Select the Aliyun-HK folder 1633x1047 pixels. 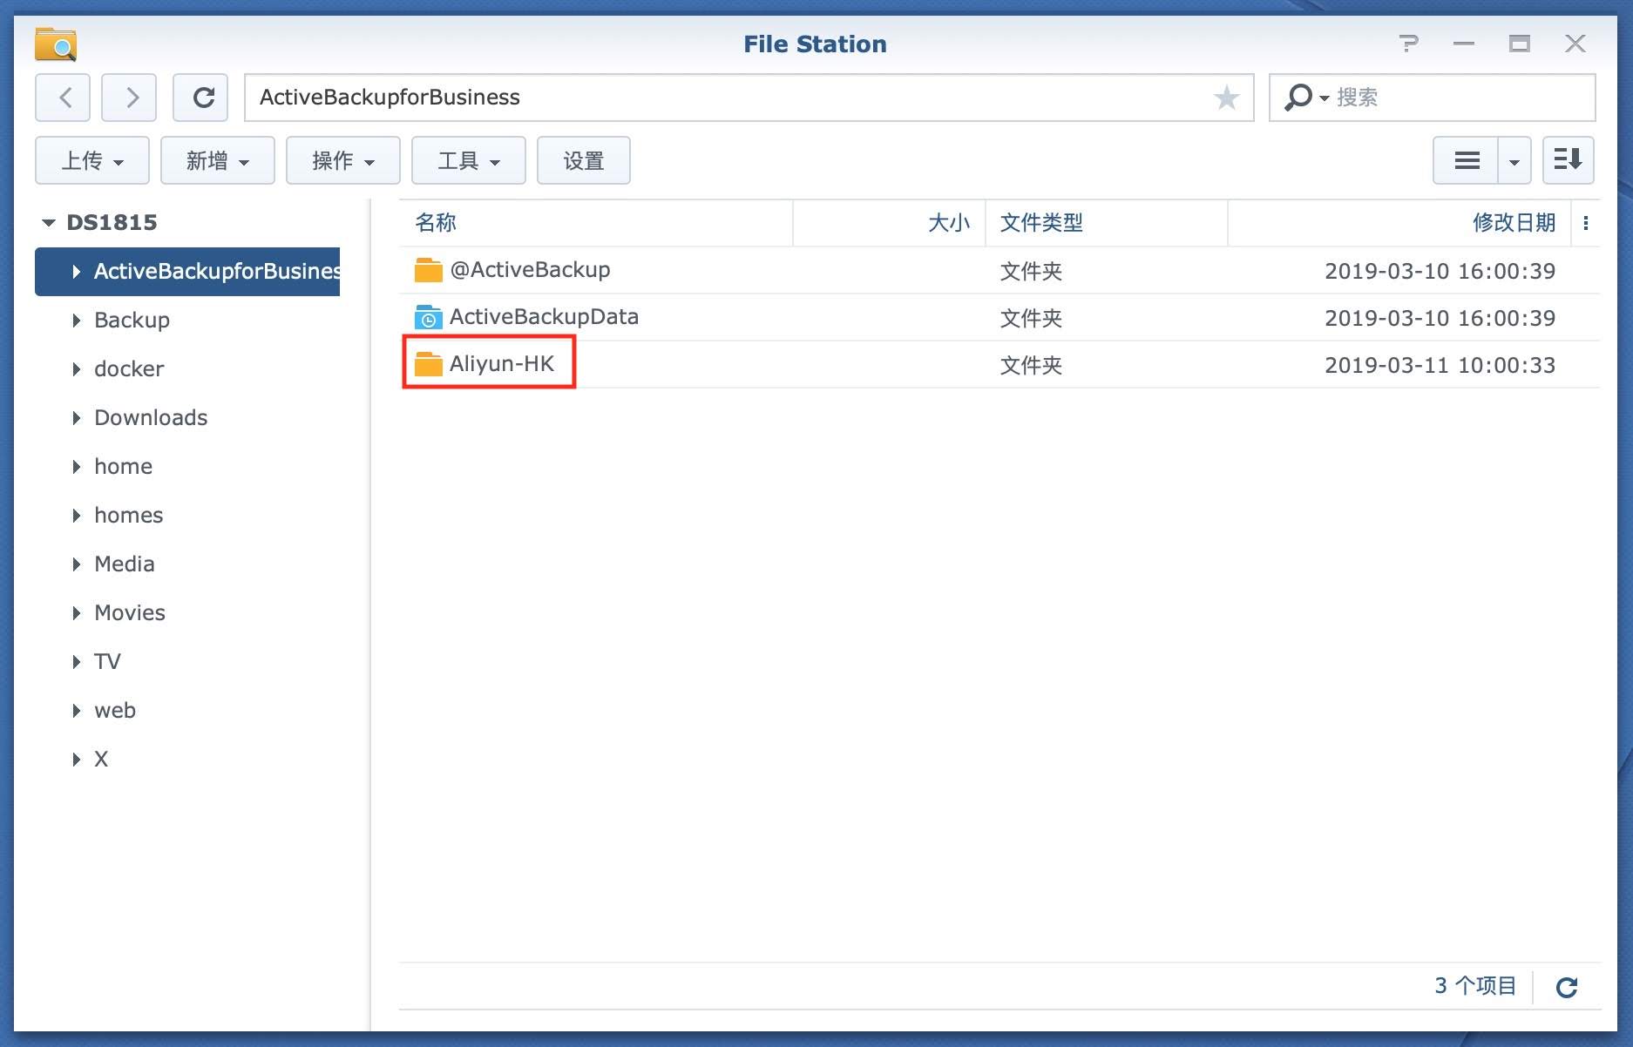click(x=501, y=364)
